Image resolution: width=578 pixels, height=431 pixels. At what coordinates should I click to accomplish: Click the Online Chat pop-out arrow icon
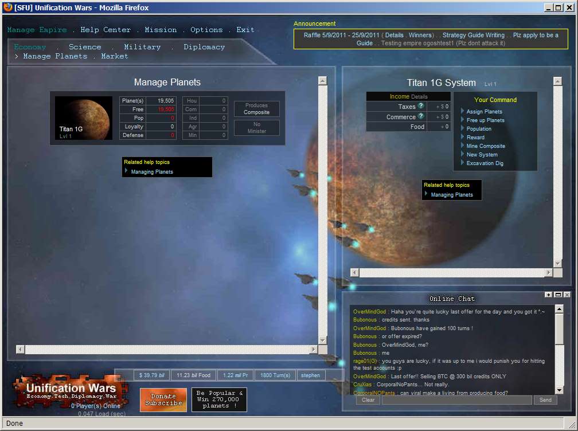coord(549,295)
